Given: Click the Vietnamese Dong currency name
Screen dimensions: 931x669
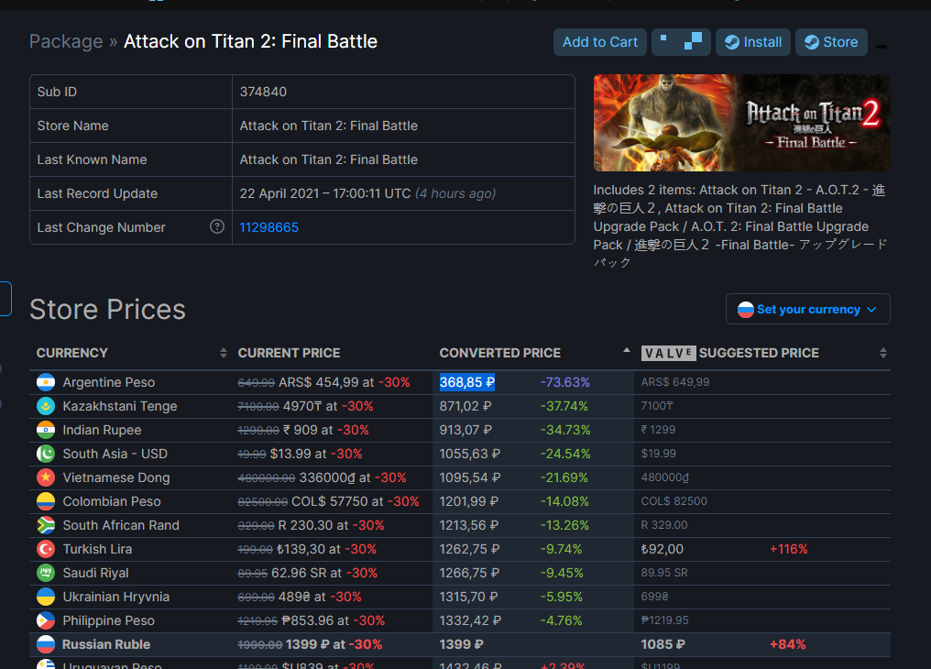Looking at the screenshot, I should click(116, 477).
